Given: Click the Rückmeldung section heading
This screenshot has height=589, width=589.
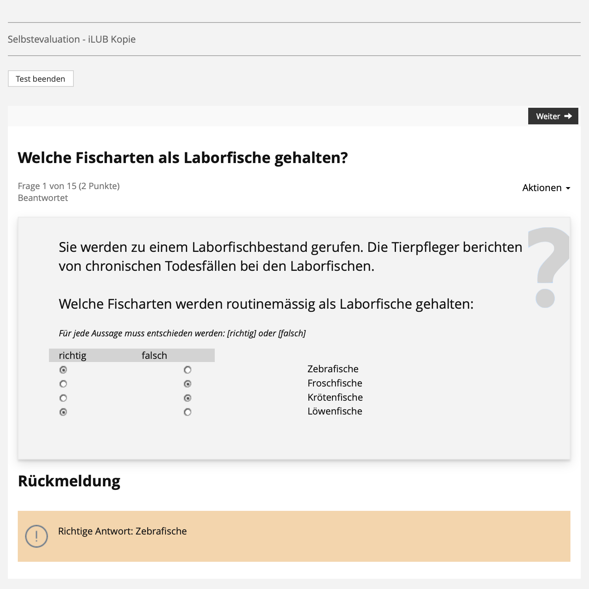Looking at the screenshot, I should click(x=69, y=481).
